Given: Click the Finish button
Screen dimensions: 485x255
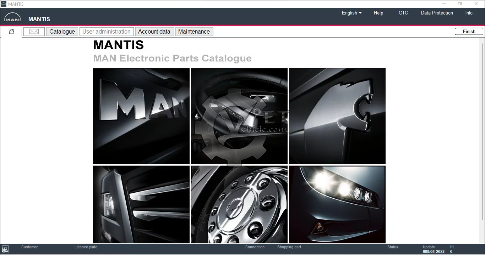Looking at the screenshot, I should pyautogui.click(x=469, y=32).
